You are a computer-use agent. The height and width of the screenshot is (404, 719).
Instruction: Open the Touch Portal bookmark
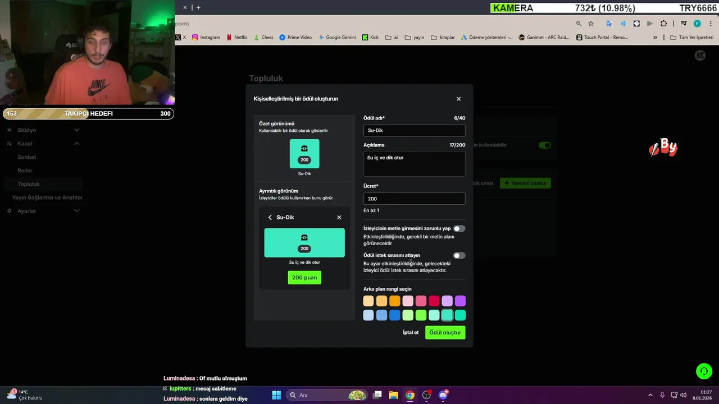point(602,38)
